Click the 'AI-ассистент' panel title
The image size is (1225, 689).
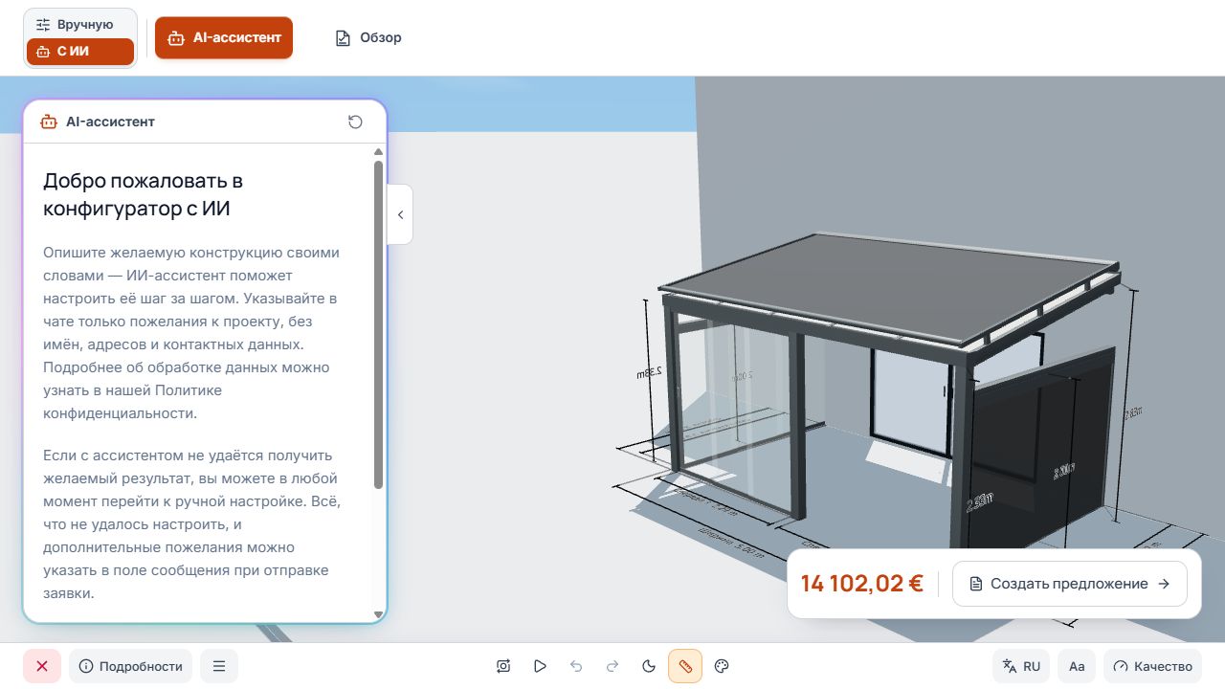coord(110,122)
